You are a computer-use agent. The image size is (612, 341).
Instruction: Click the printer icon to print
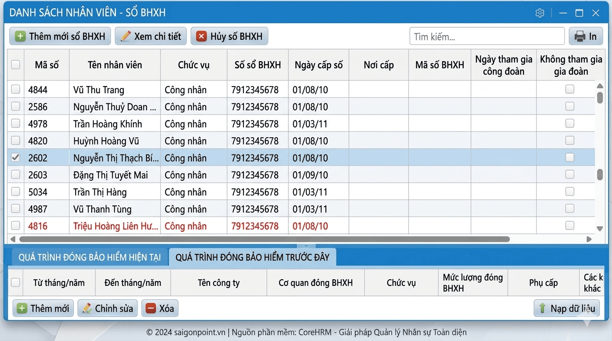[x=580, y=36]
